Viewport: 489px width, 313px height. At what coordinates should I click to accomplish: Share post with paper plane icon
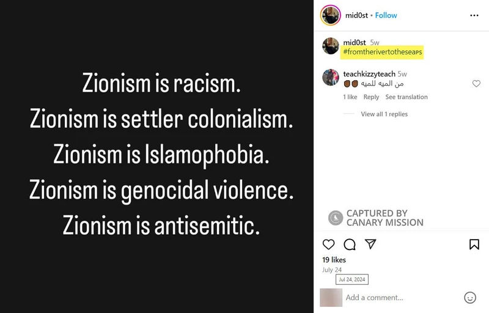click(370, 245)
